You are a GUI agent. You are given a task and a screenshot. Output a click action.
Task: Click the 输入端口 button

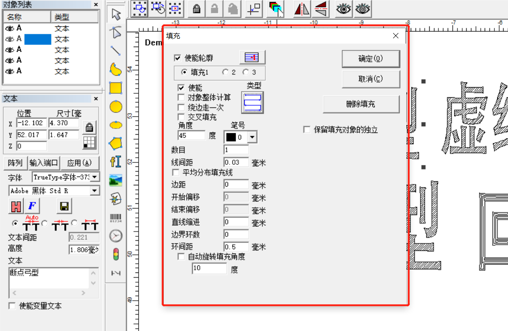point(44,162)
